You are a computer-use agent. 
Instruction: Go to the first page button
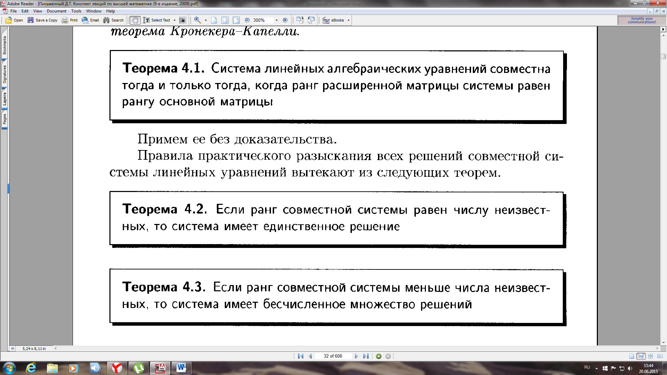[300, 356]
